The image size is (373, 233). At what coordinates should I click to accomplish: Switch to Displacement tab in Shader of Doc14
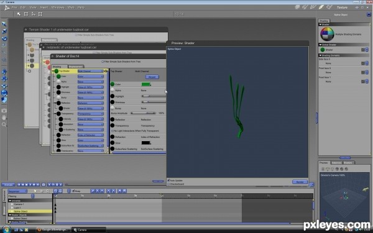pos(76,66)
